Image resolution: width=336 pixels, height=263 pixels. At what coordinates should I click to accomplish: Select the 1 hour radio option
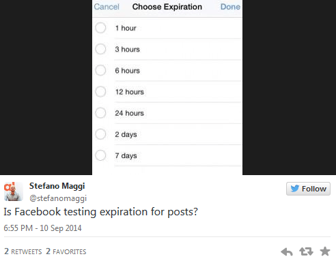100,28
